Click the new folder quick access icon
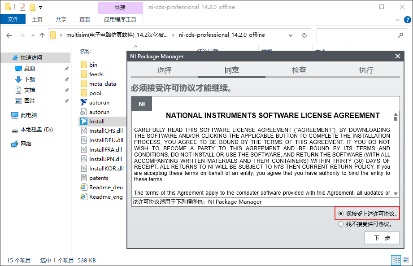This screenshot has width=413, height=266. coord(32,7)
